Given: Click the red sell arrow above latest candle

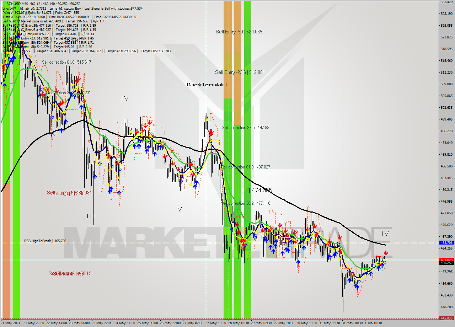Looking at the screenshot, I should click(x=386, y=253).
